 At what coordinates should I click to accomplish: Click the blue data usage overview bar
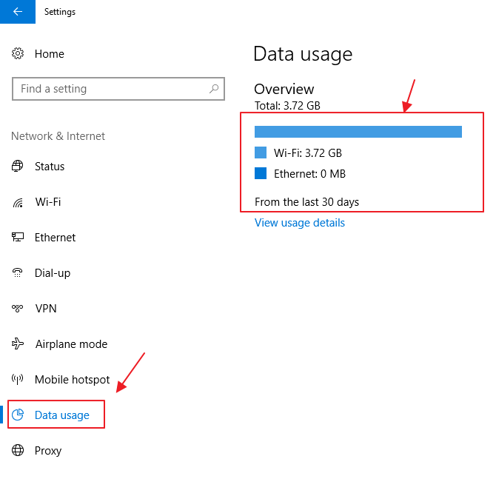pos(358,132)
